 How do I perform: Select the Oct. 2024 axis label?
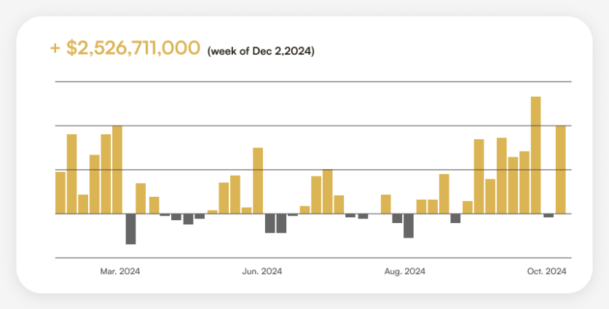[x=546, y=272]
